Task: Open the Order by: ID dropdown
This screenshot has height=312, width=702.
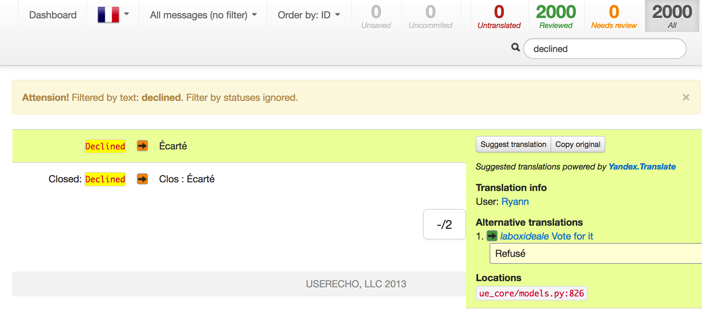Action: pyautogui.click(x=309, y=15)
